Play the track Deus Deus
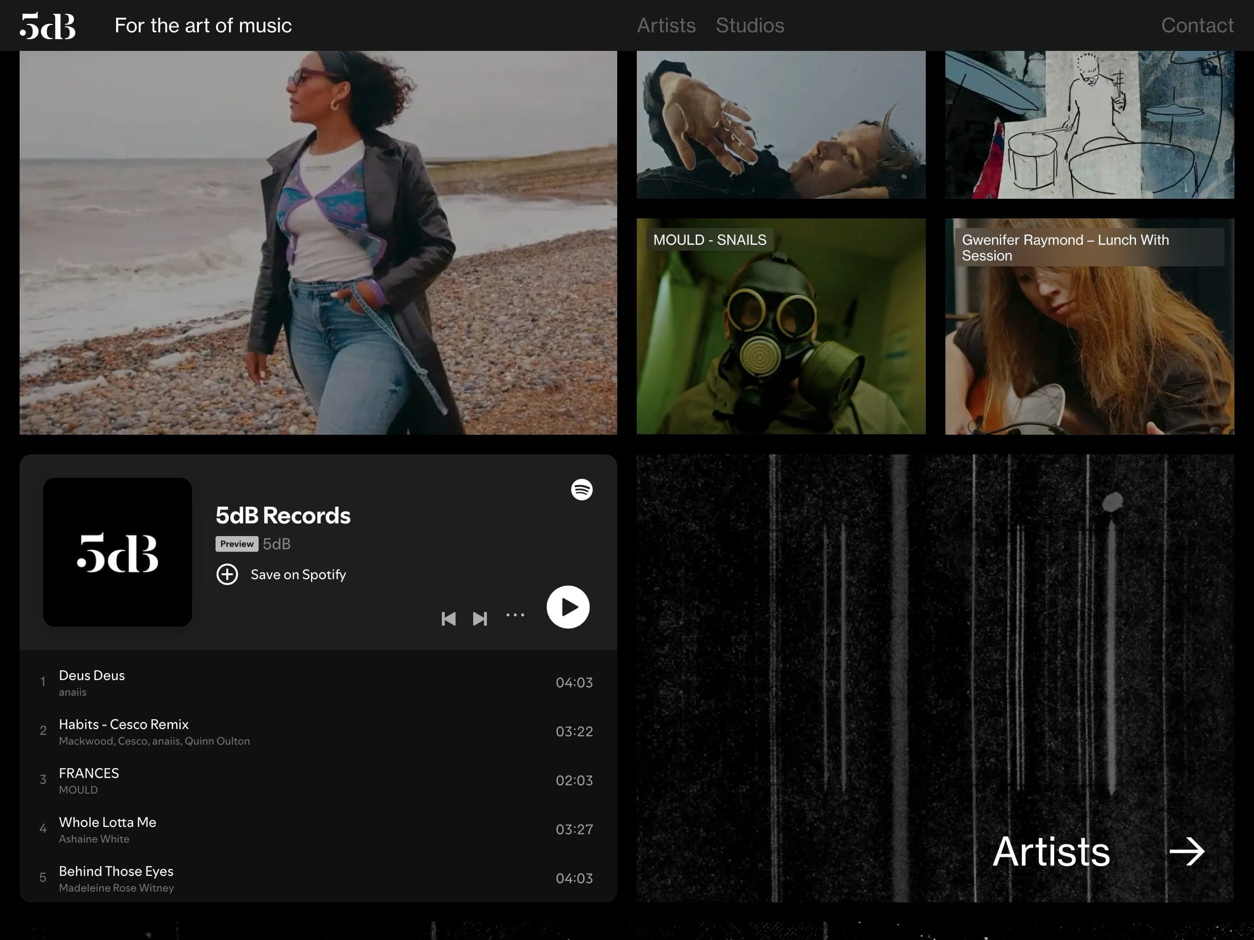Screen dimensions: 1254x940 [92, 676]
